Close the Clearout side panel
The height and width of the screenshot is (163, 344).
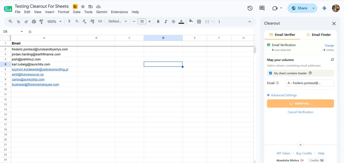[x=334, y=23]
